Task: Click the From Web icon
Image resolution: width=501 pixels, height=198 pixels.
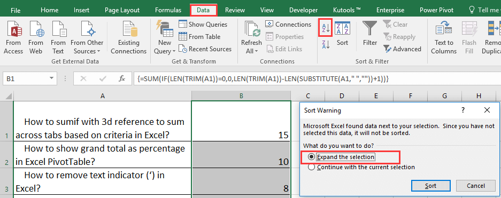Action: [x=36, y=37]
